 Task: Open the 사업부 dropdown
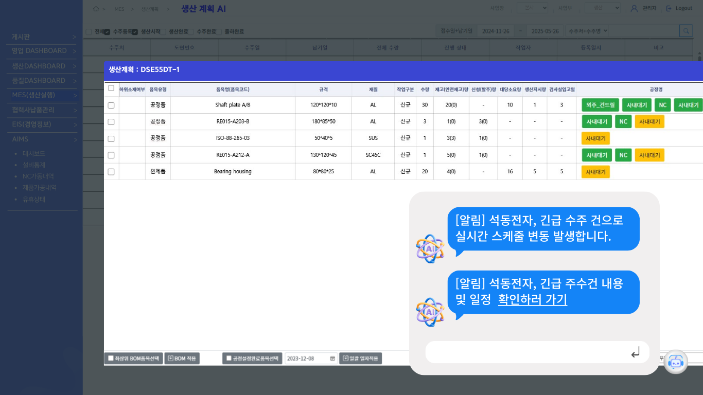(x=603, y=8)
